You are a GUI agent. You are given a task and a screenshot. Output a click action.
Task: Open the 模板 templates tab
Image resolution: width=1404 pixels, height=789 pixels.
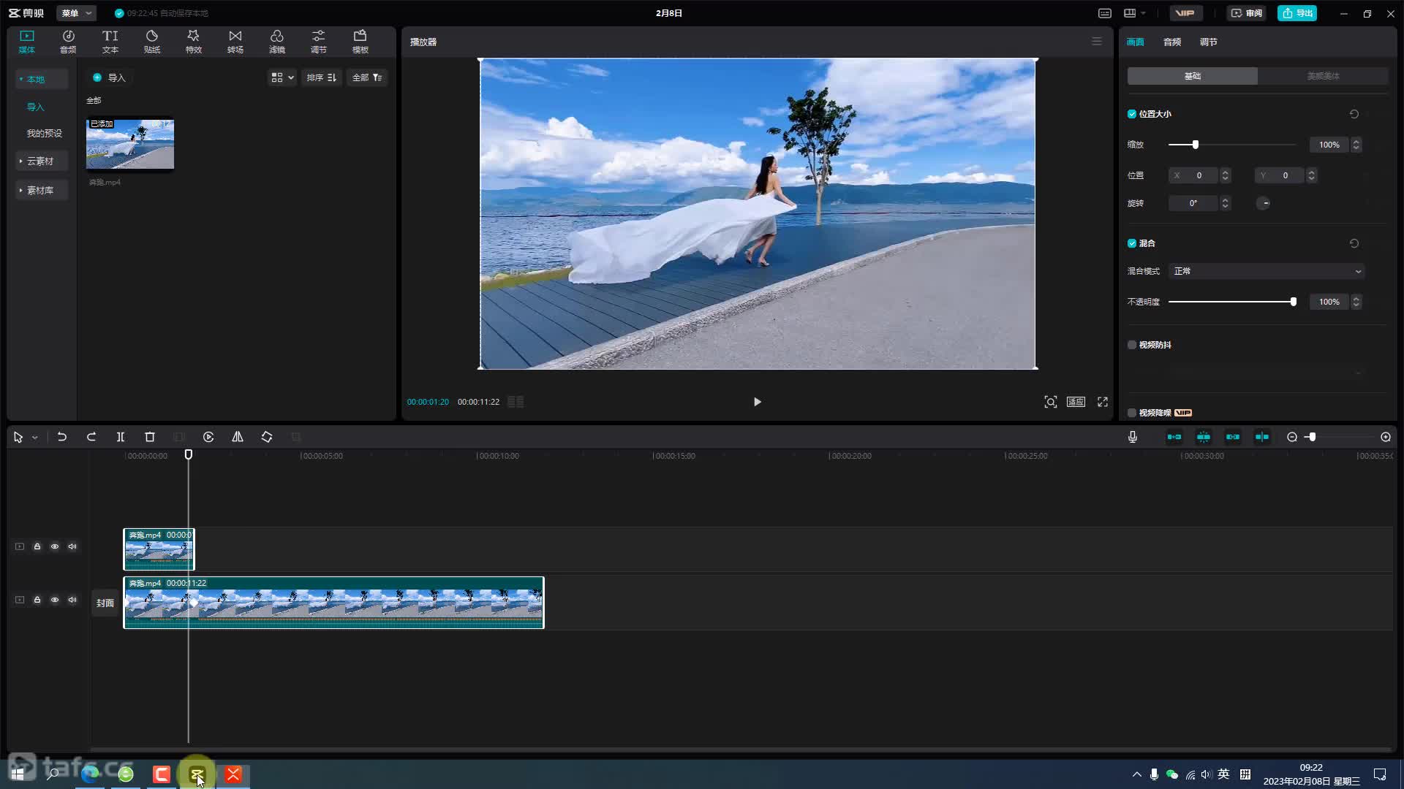[x=360, y=42]
